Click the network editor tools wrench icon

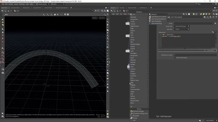(x=184, y=14)
